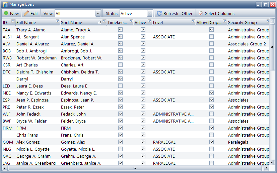The height and width of the screenshot is (173, 277).
Task: Open the Full Name column filter icon
Action: click(x=57, y=21)
